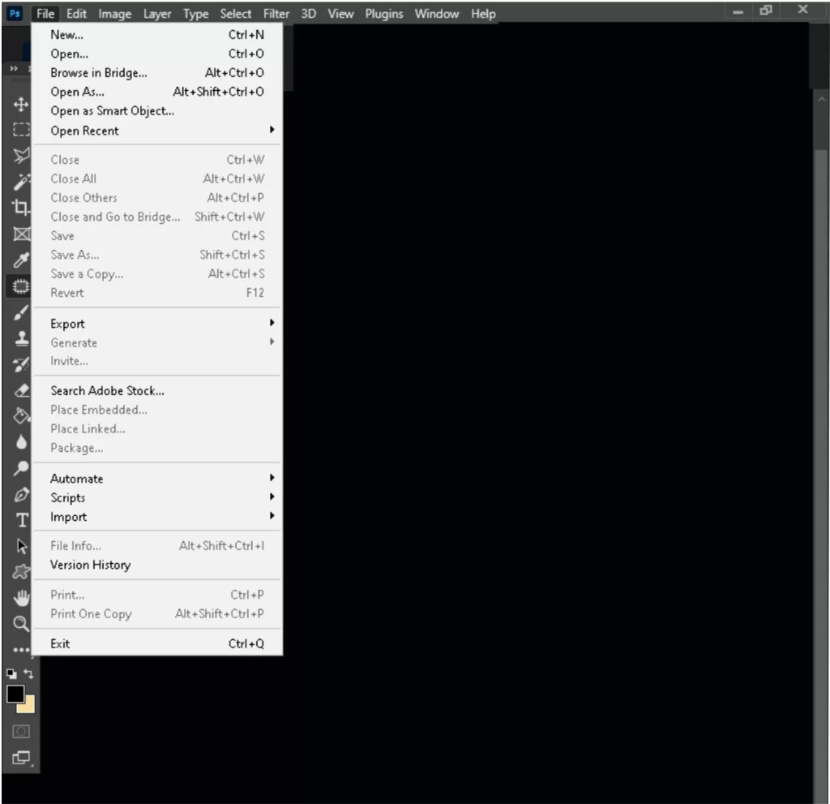
Task: Open the Select menu
Action: [236, 13]
